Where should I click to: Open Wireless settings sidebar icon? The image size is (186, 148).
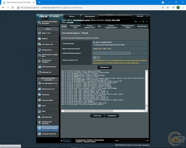pyautogui.click(x=39, y=83)
